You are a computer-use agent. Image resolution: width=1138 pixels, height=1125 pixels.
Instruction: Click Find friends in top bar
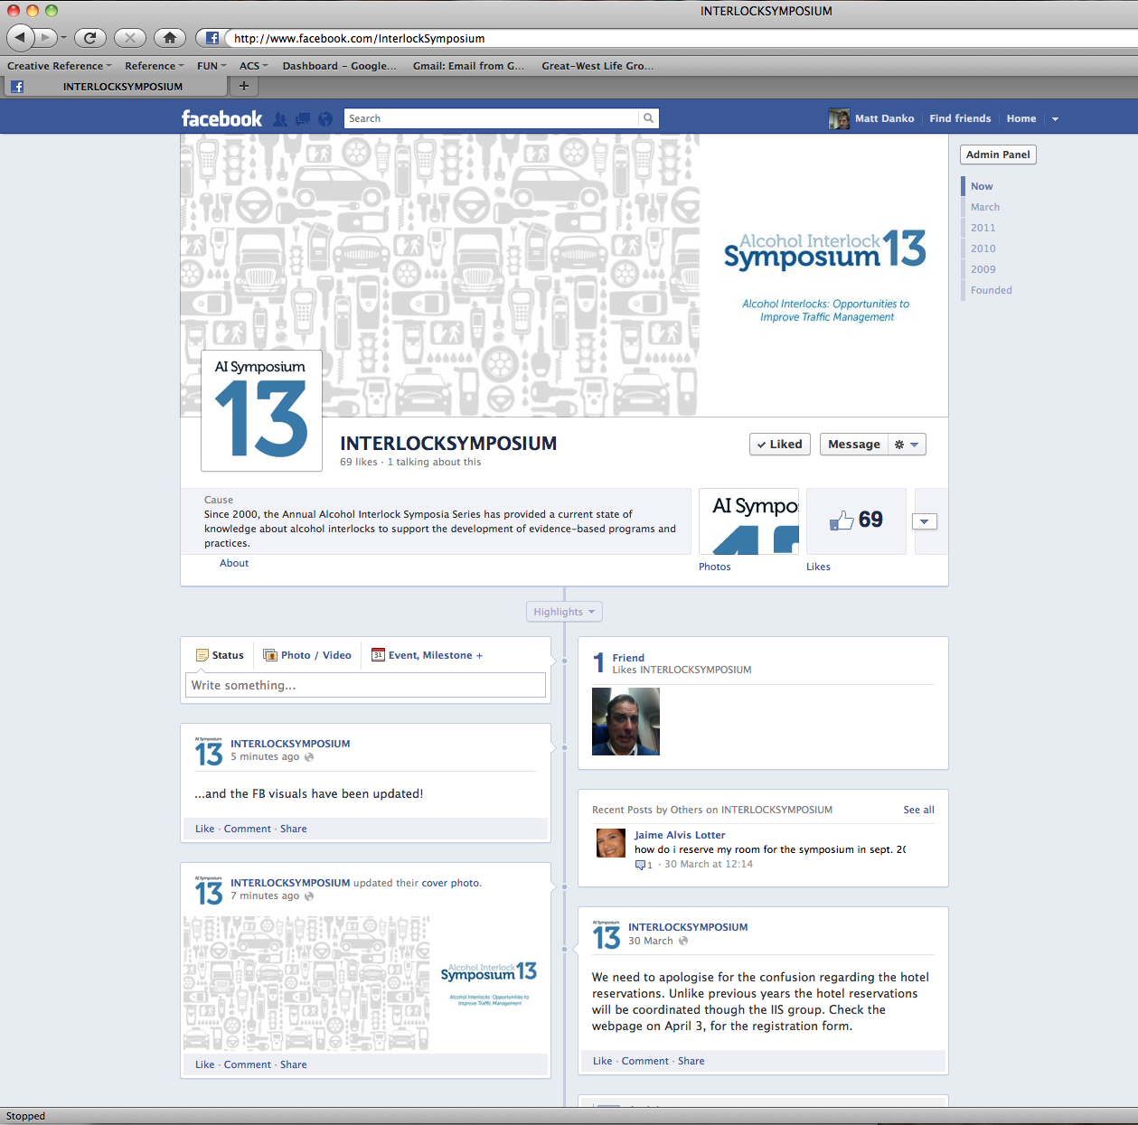[x=960, y=118]
